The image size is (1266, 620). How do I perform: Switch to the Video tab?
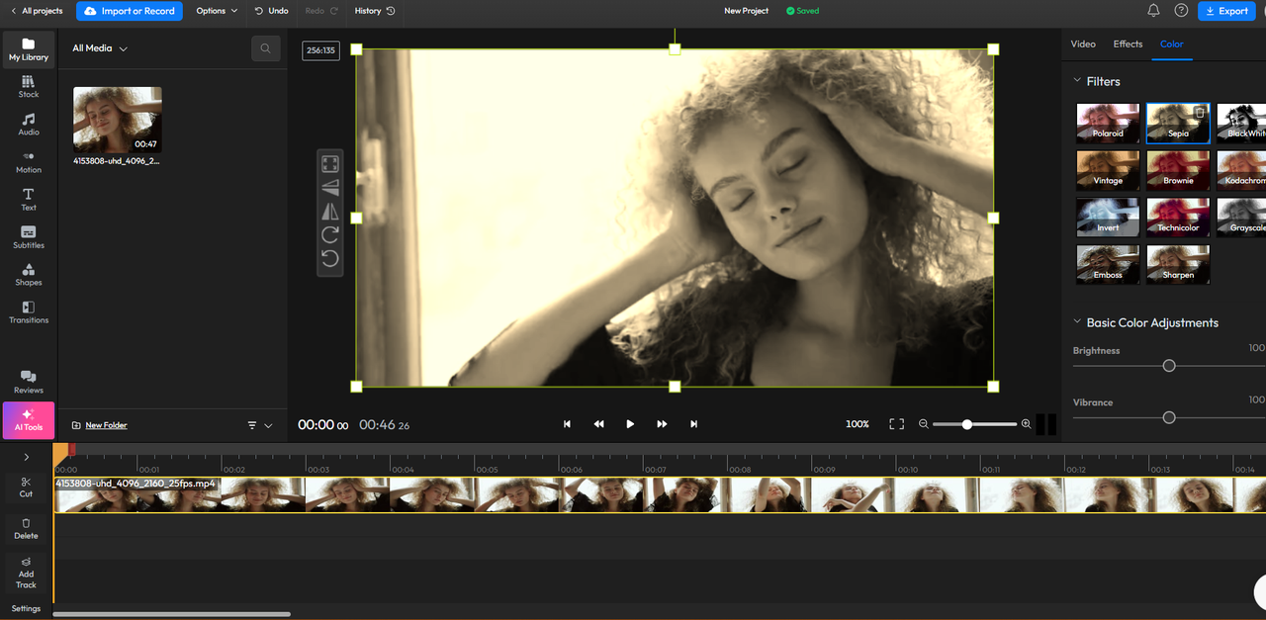(1083, 44)
